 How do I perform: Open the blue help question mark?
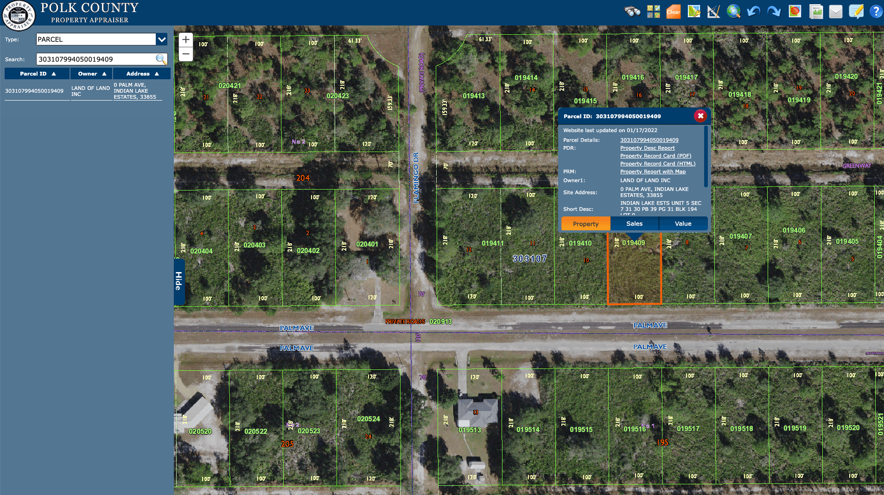pos(876,12)
